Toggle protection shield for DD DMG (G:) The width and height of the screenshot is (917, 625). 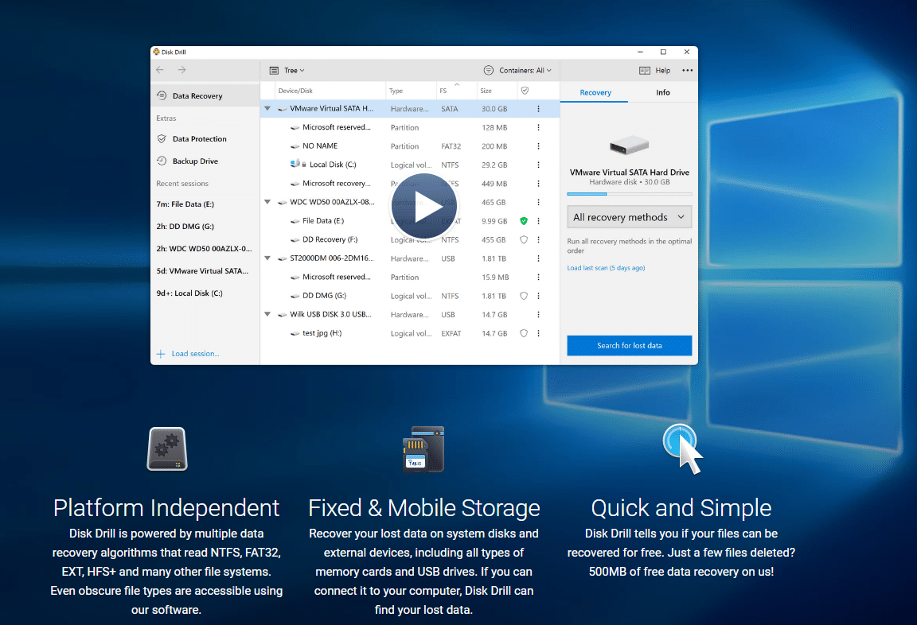[x=524, y=296]
